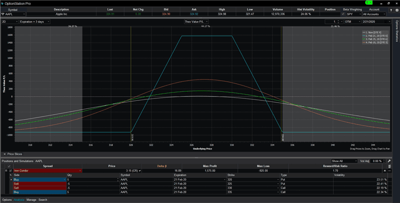The width and height of the screenshot is (400, 203).
Task: Switch to the Search tab
Action: tap(43, 200)
